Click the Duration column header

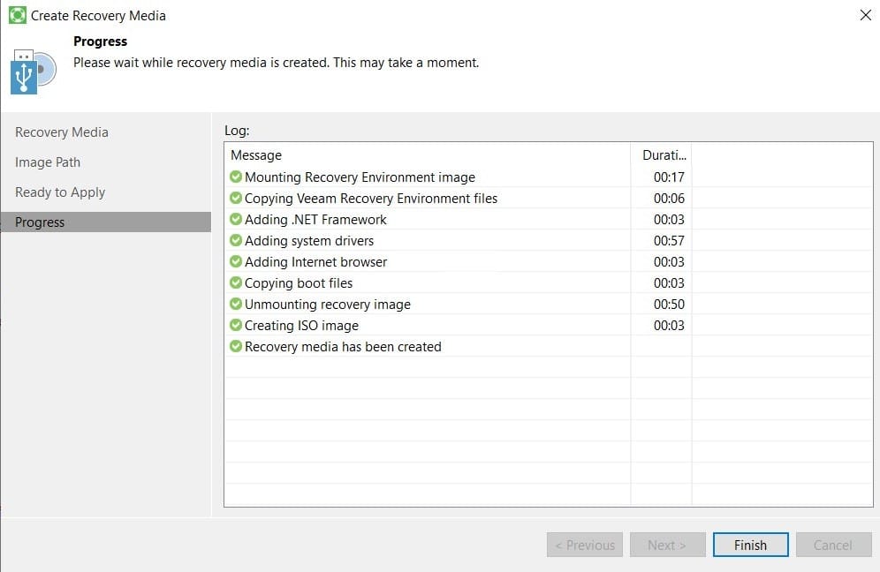point(662,154)
